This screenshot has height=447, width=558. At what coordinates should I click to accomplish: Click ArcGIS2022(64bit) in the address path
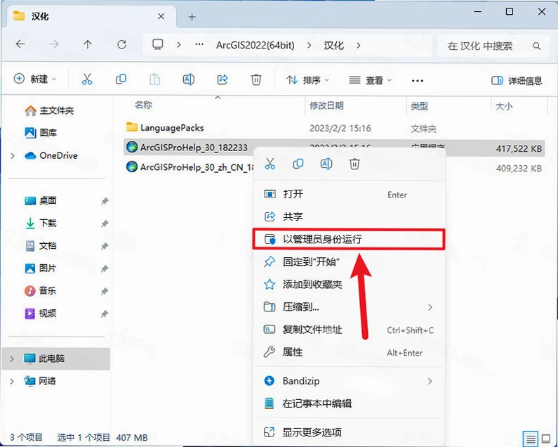click(255, 45)
